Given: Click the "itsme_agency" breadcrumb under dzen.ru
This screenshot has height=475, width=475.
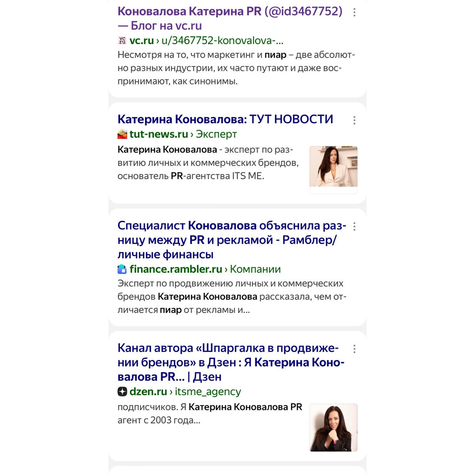Looking at the screenshot, I should pyautogui.click(x=208, y=391).
